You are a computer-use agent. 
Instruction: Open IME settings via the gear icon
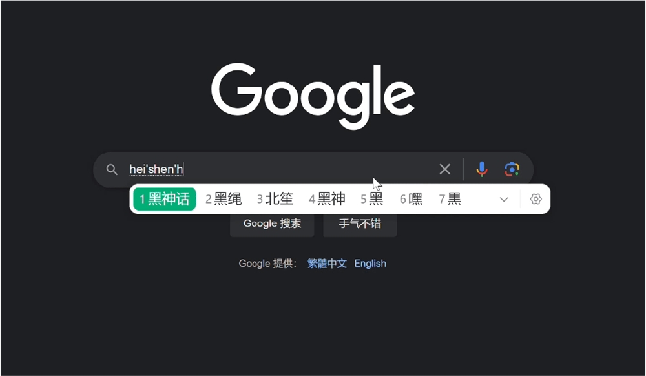coord(536,199)
